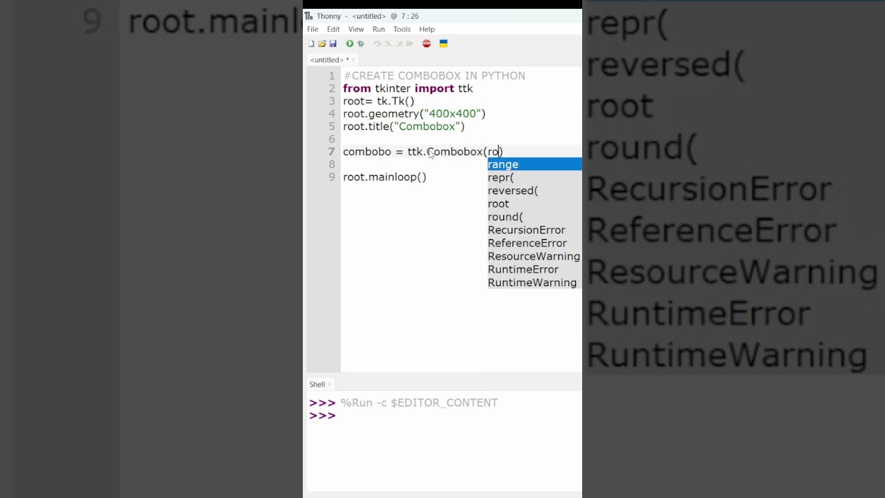Viewport: 885px width, 498px height.
Task: Click the root.geometry("400x400") line
Action: pos(414,114)
